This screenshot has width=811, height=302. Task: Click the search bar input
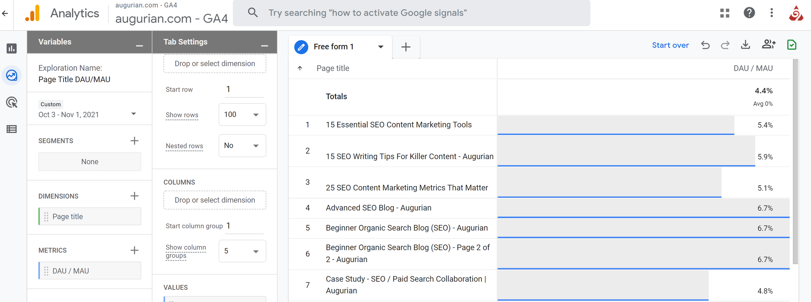[411, 13]
